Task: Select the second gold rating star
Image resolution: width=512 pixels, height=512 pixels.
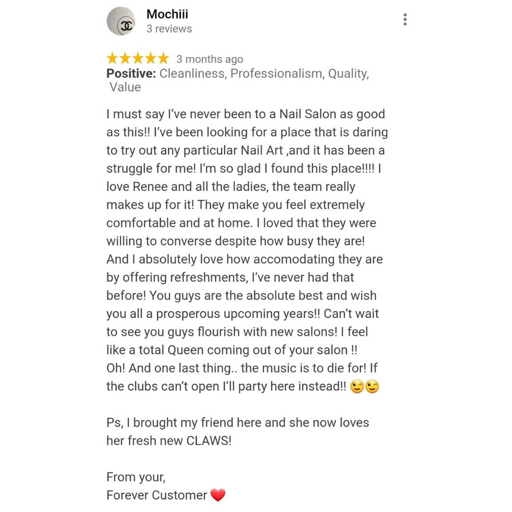Action: 125,58
